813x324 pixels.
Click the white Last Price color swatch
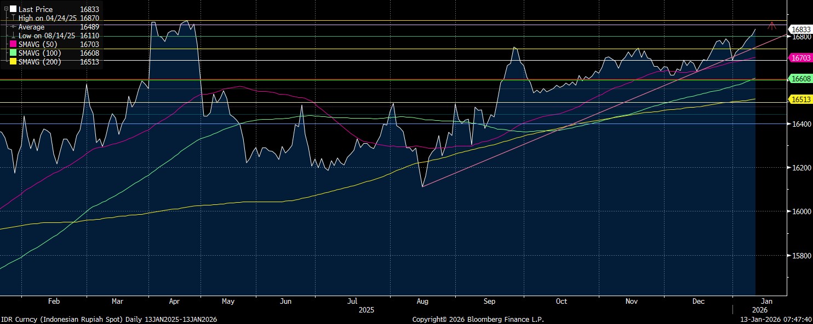click(x=13, y=9)
